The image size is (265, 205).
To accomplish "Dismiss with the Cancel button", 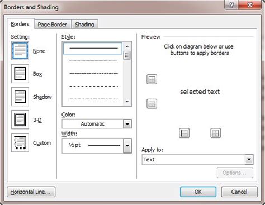I will click(239, 192).
